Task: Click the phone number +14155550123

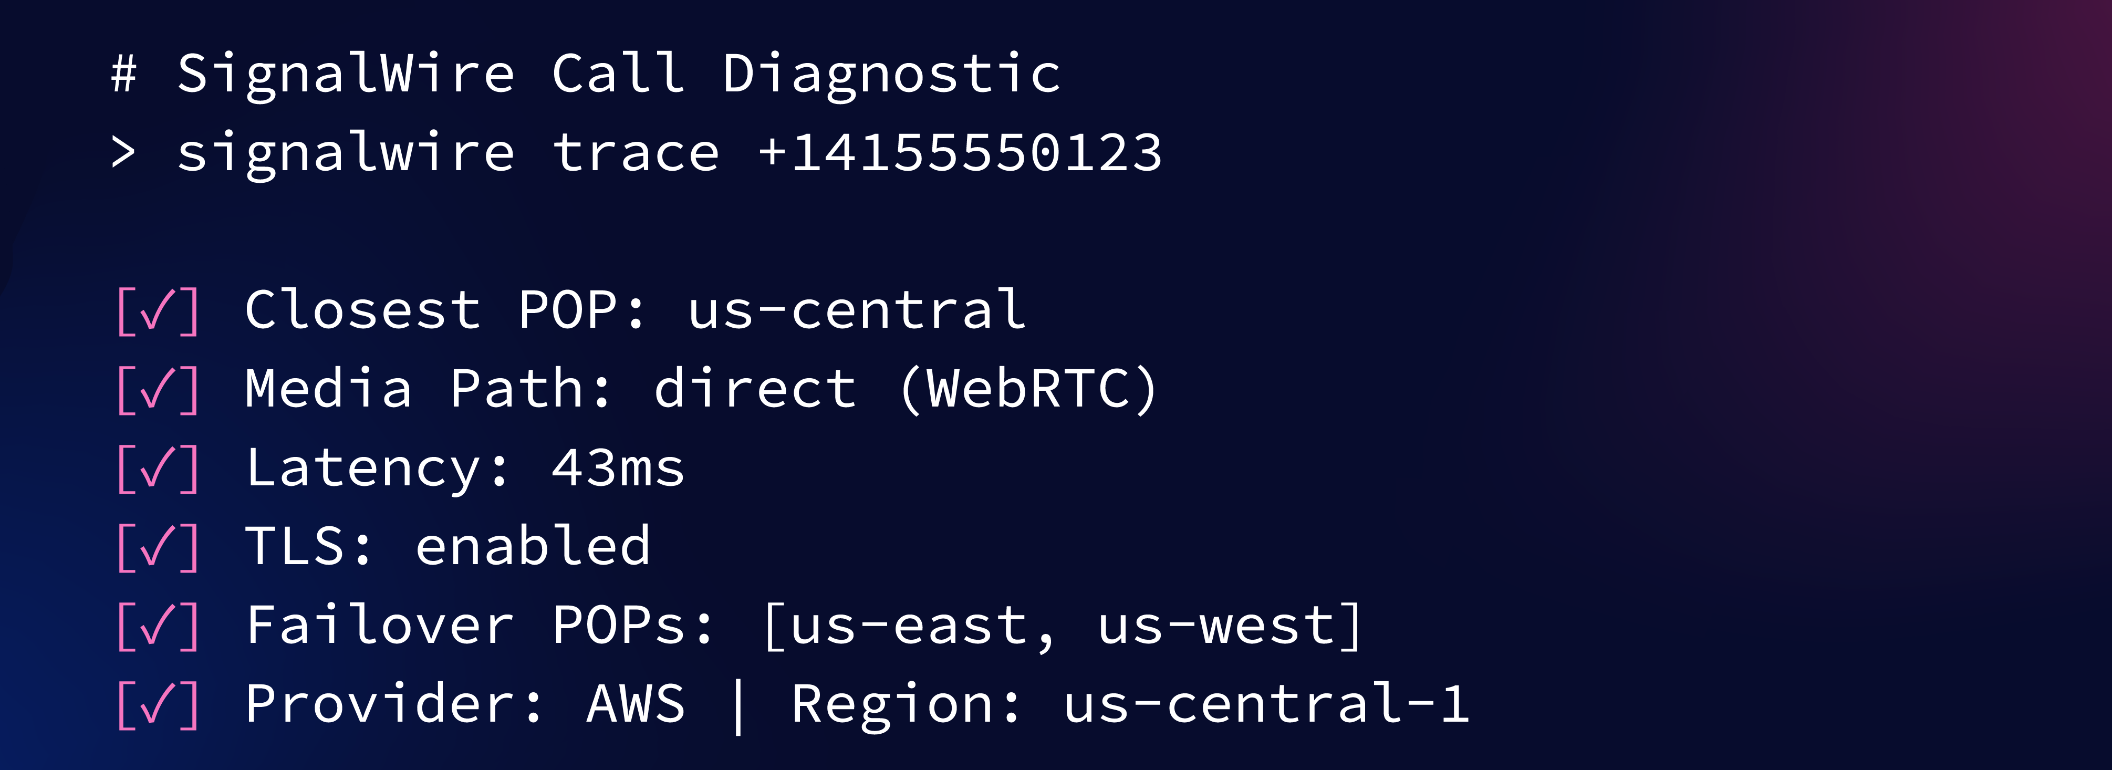Action: click(959, 152)
